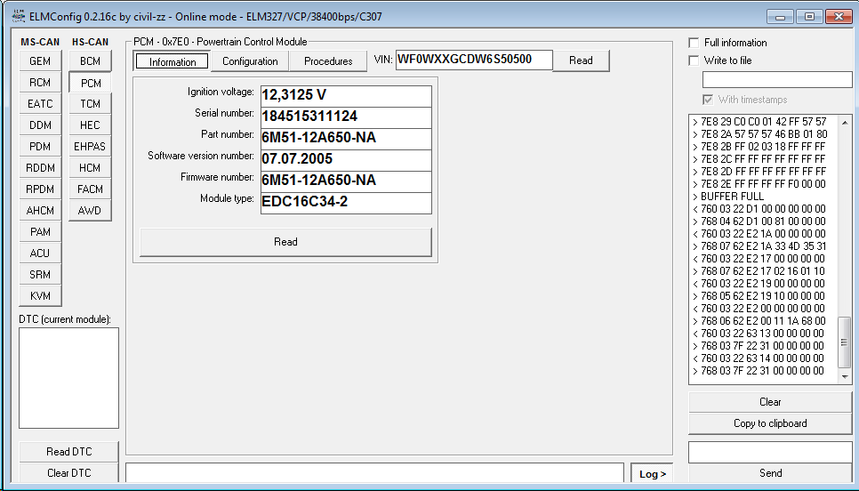Select the BCM module on HS-CAN
The image size is (859, 491).
point(90,61)
